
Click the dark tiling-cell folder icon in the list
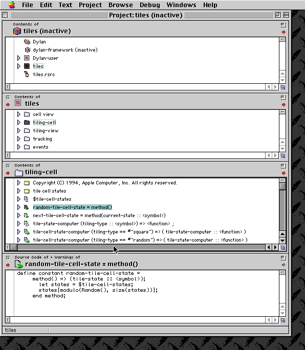(27, 122)
